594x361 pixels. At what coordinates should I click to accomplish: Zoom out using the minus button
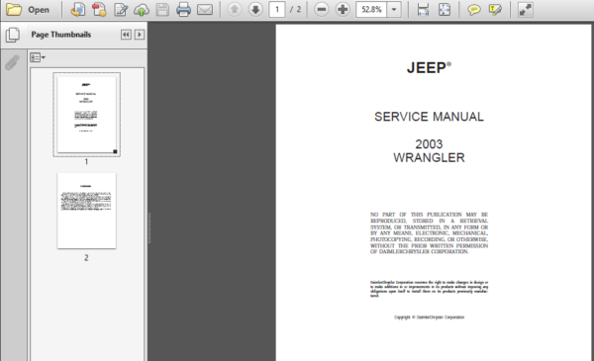tap(321, 10)
